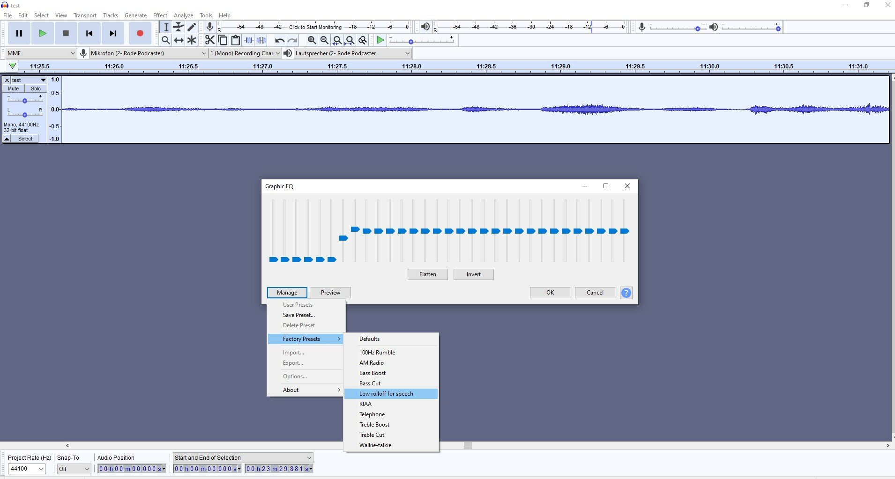
Task: Silence the selected audio
Action: click(262, 40)
